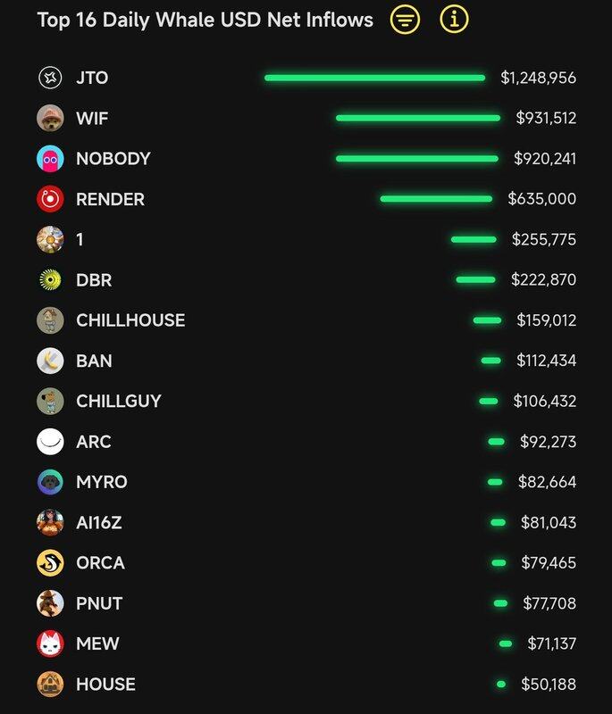Open the ORCA token icon
Viewport: 612px width, 714px height.
[x=50, y=563]
